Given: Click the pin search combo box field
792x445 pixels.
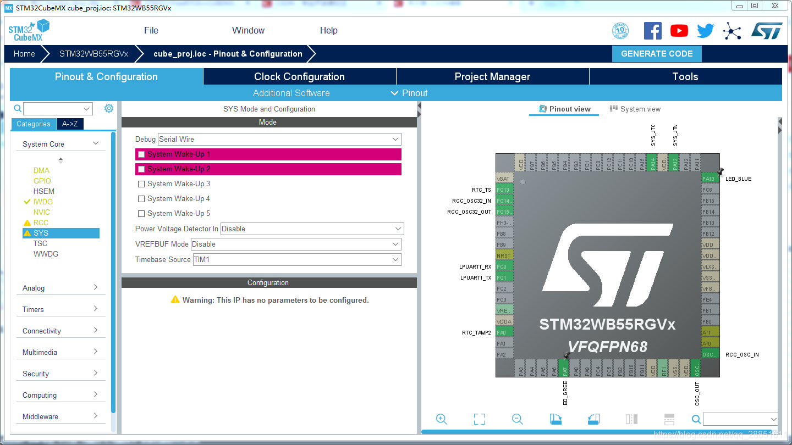Looking at the screenshot, I should click(x=740, y=419).
